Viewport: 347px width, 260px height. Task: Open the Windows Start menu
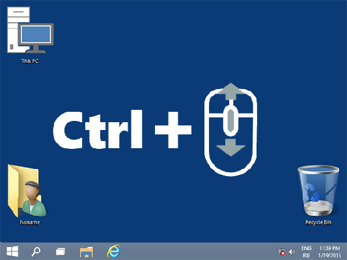[12, 252]
